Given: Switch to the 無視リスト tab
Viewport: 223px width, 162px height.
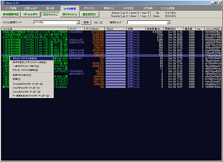Looking at the screenshot, I should click(109, 8).
